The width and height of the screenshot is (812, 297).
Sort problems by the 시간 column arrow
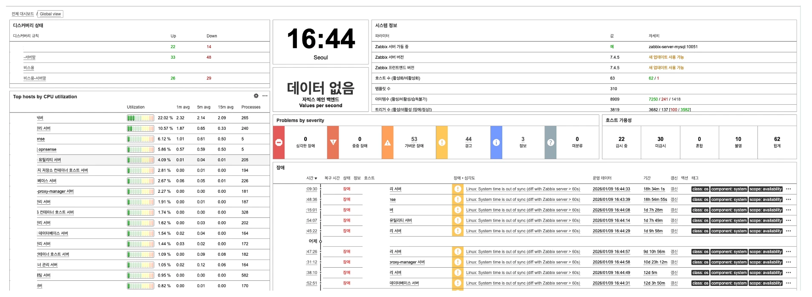pyautogui.click(x=312, y=178)
